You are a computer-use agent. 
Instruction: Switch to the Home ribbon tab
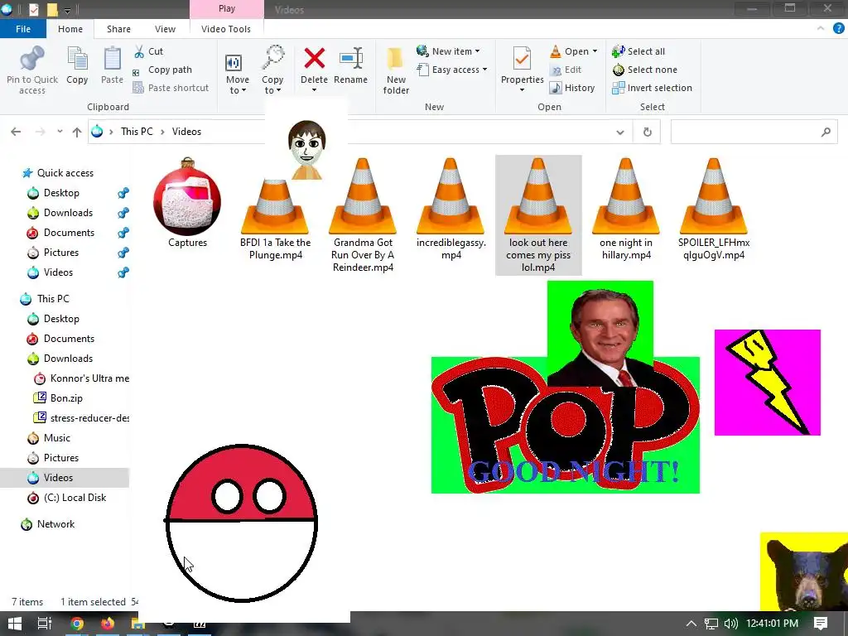tap(70, 29)
